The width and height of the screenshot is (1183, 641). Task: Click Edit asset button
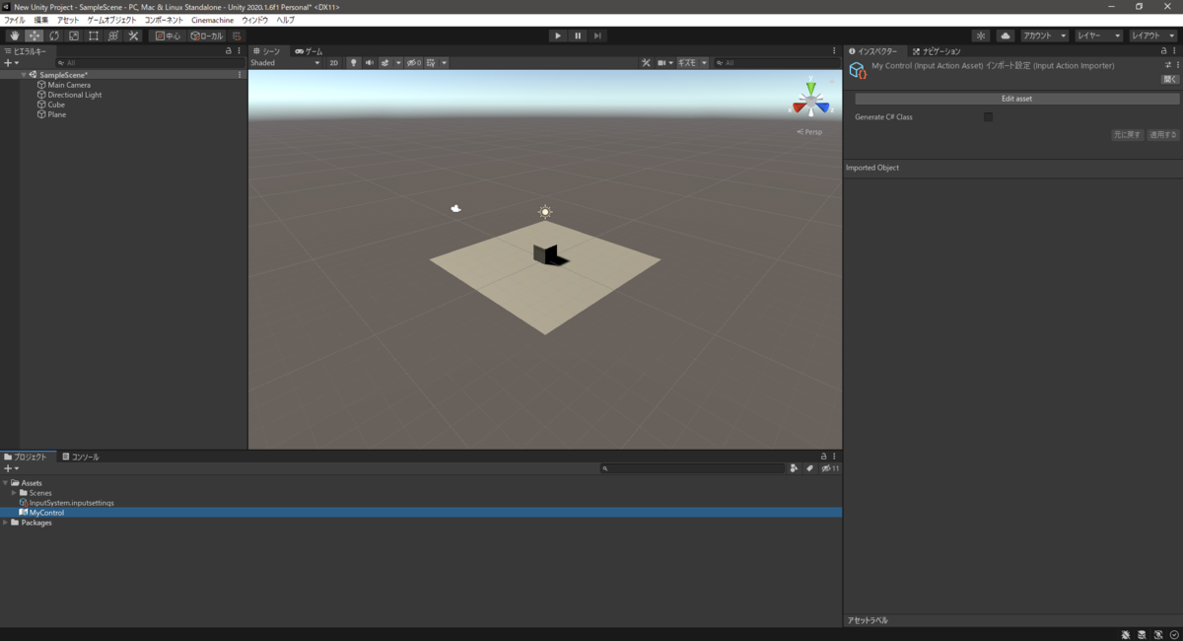(1016, 99)
